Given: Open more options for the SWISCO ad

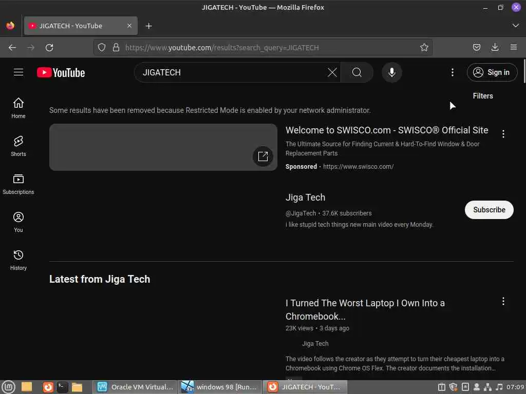Looking at the screenshot, I should point(503,134).
